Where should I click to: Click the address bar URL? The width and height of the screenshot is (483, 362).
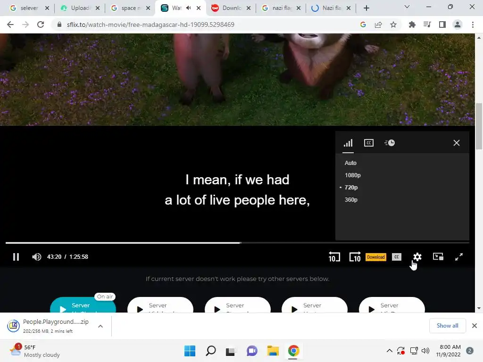150,25
